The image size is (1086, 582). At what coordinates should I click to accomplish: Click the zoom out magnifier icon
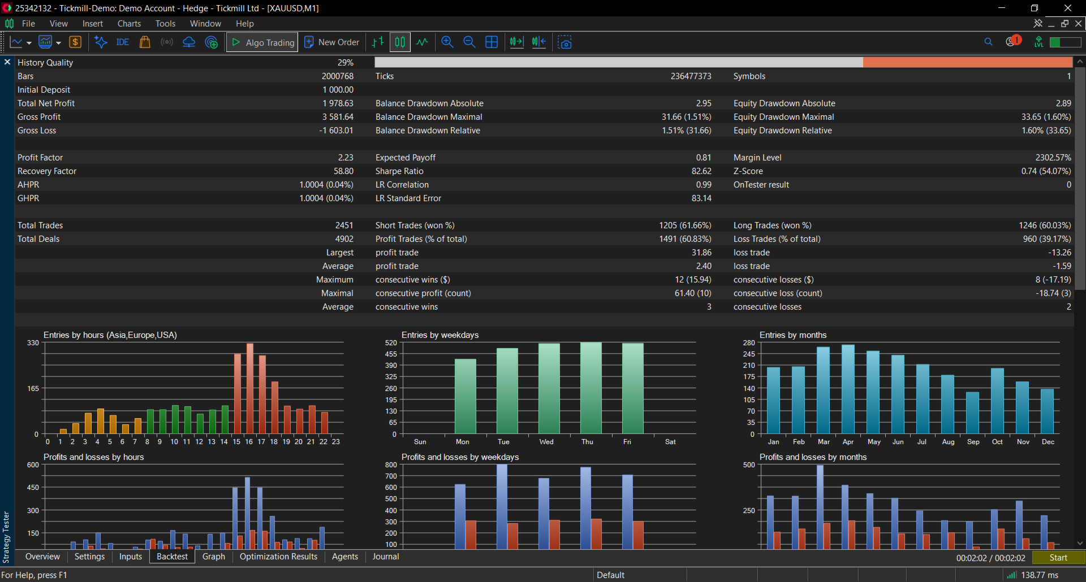pyautogui.click(x=469, y=42)
